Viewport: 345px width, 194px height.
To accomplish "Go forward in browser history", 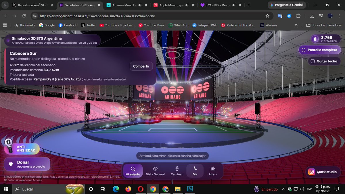I will point(15,16).
